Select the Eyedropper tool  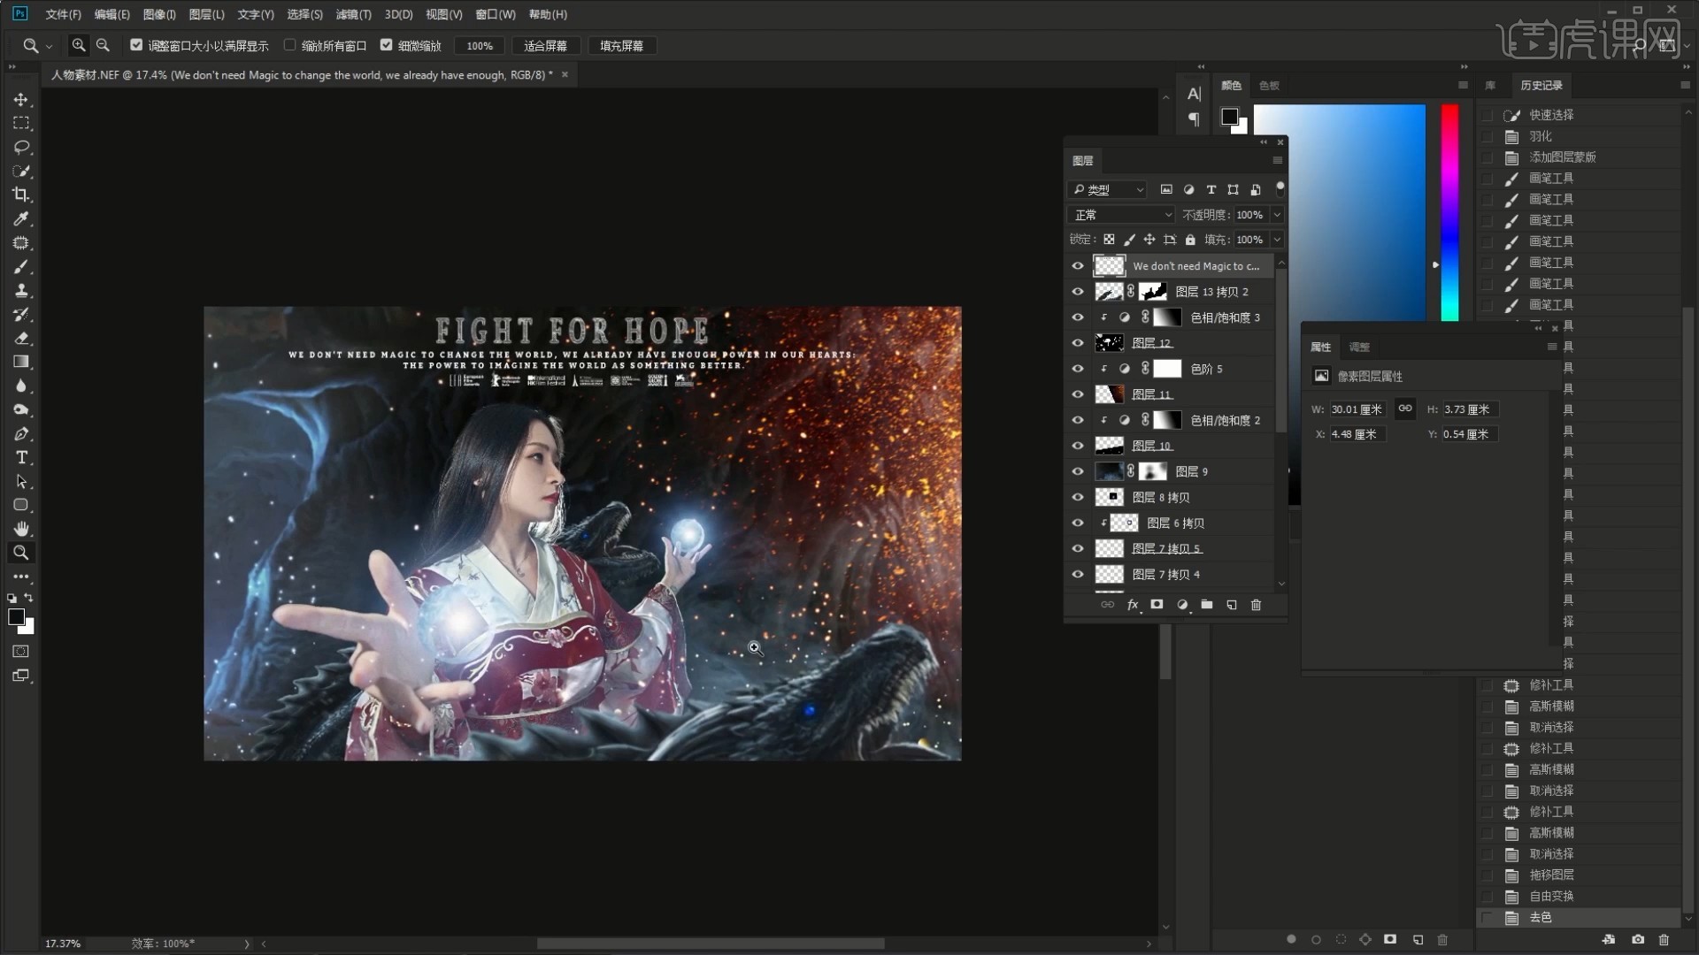(21, 218)
